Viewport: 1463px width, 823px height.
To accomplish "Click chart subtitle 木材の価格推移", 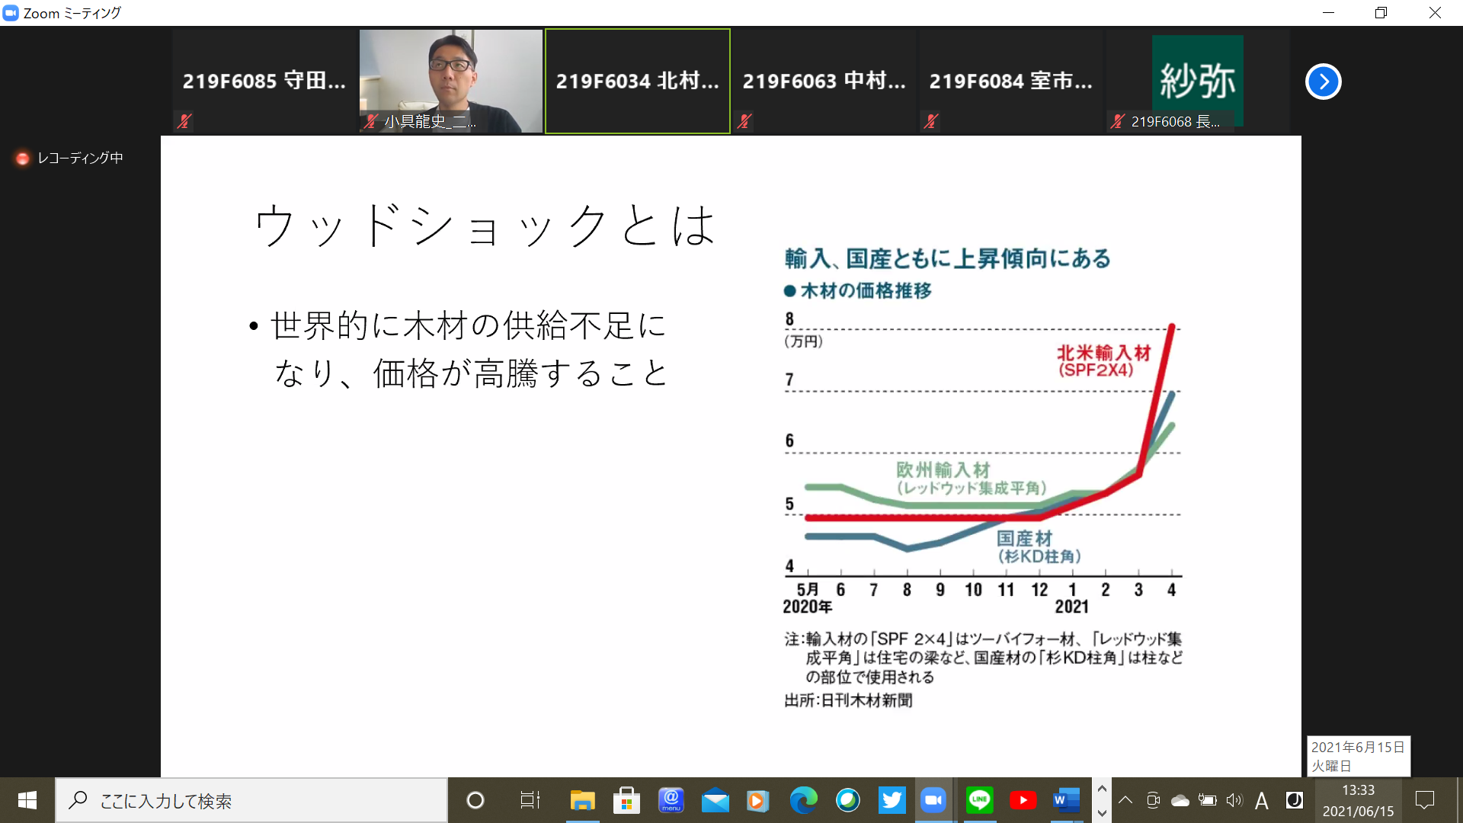I will [866, 290].
